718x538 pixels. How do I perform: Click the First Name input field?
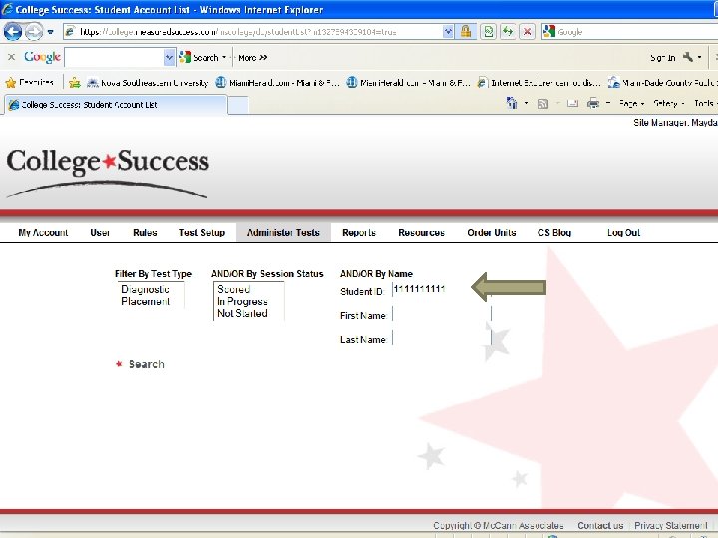(442, 314)
